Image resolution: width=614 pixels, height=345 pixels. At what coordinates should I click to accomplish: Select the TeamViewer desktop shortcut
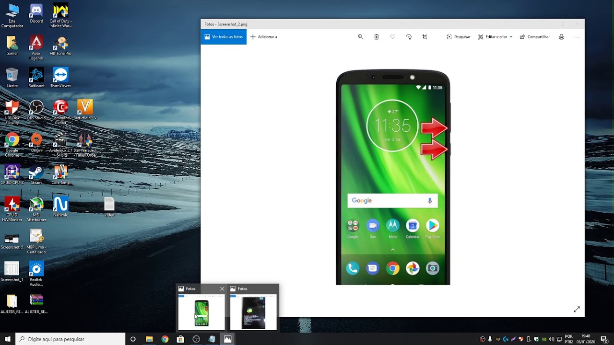pos(60,78)
